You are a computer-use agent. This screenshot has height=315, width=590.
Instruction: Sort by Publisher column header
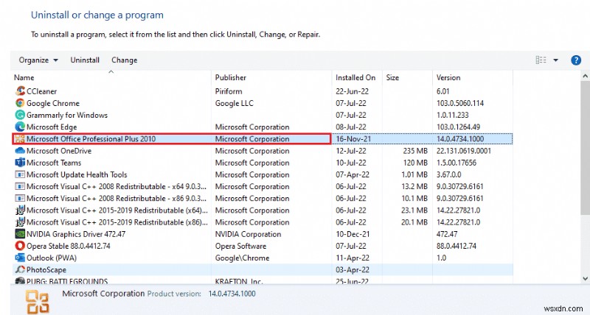[x=230, y=77]
